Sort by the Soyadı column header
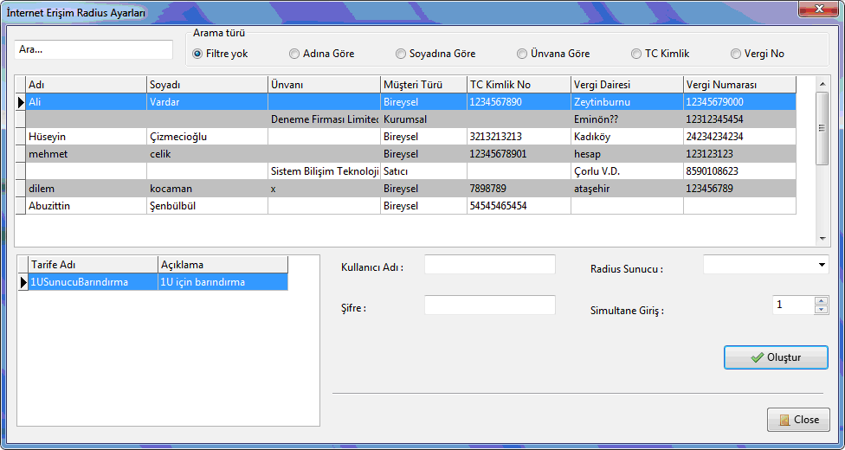 click(x=207, y=85)
